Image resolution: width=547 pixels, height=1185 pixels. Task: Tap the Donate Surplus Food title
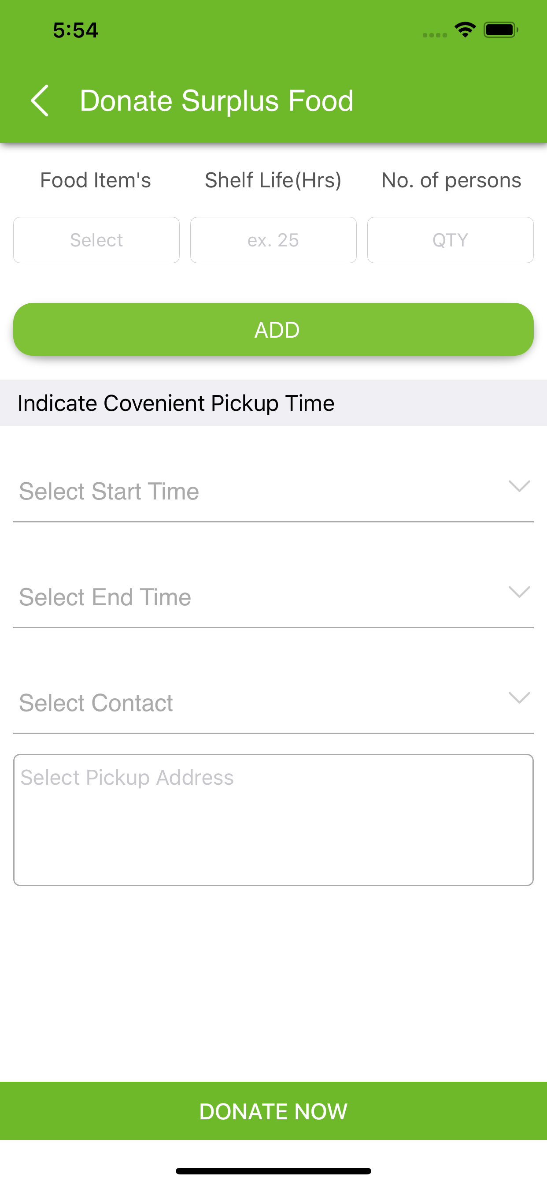click(217, 100)
